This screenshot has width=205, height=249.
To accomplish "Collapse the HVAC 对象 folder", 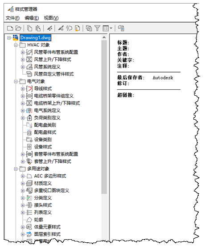I will pos(16,45).
